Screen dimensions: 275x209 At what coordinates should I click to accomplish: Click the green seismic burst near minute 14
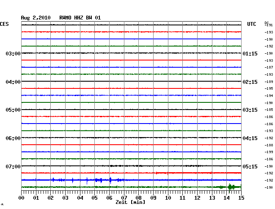click(x=231, y=187)
